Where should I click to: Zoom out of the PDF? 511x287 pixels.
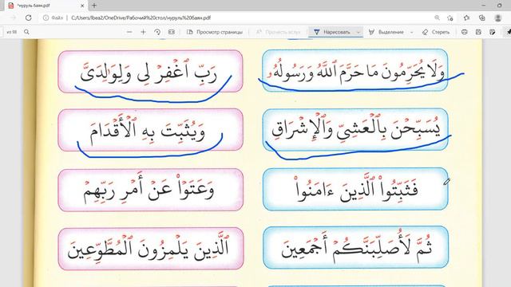pyautogui.click(x=129, y=32)
